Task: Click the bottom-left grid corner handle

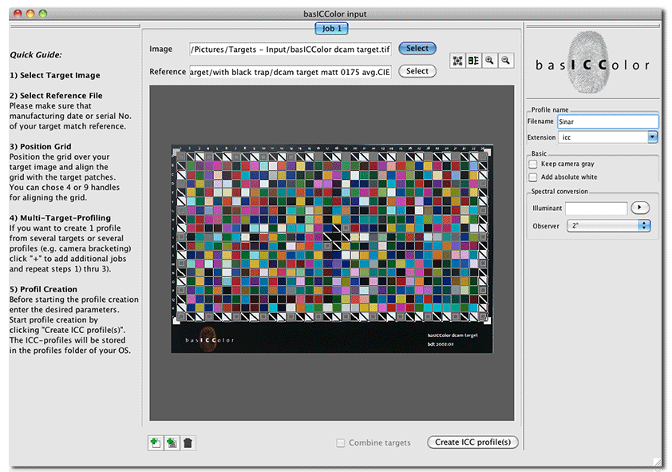Action: click(x=176, y=320)
